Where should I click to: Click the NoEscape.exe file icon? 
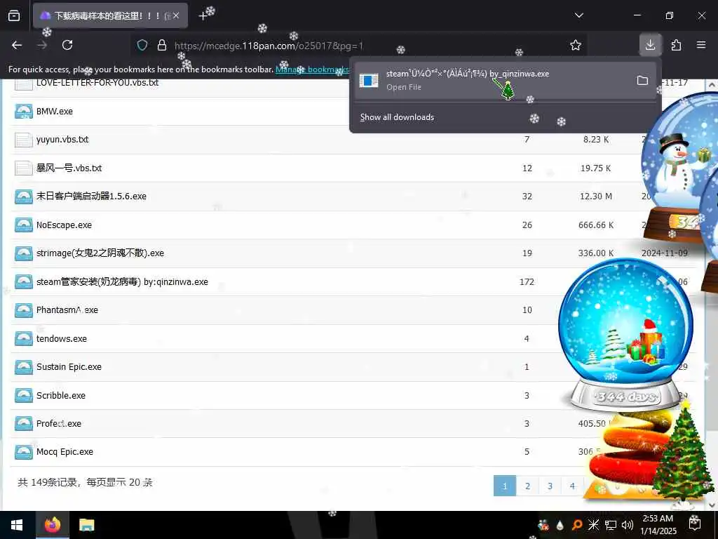coord(23,225)
